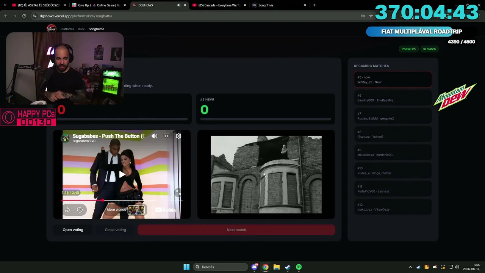Open the tab search dropdown arrow
Viewport: 485px width, 273px height.
point(5,5)
